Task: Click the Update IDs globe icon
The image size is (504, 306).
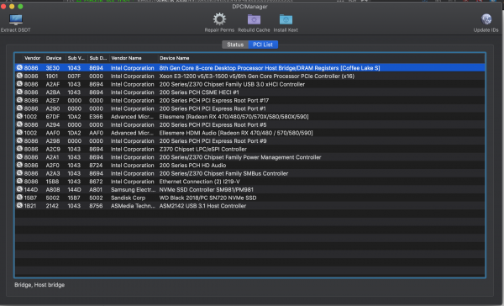Action: tap(486, 19)
